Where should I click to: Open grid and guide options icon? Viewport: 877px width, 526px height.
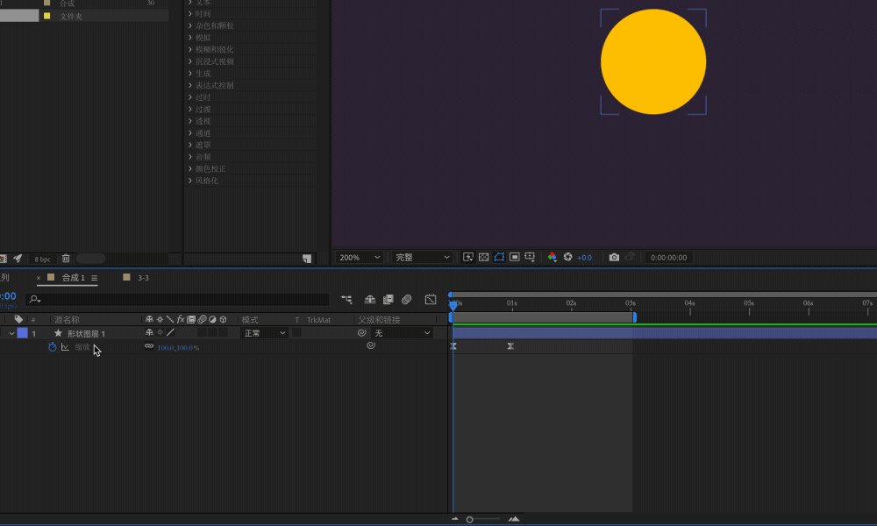click(x=530, y=257)
